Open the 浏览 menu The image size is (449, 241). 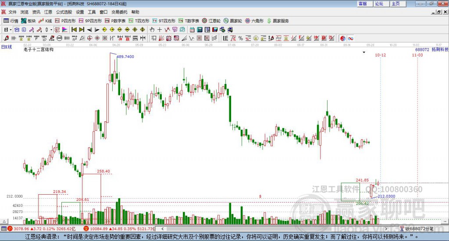(25, 12)
